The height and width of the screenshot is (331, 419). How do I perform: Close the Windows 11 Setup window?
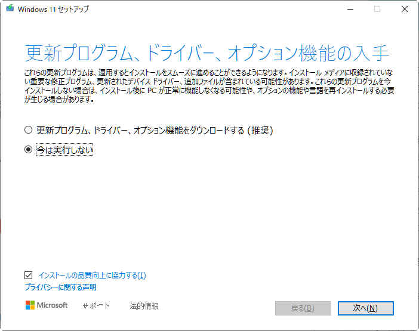[404, 9]
